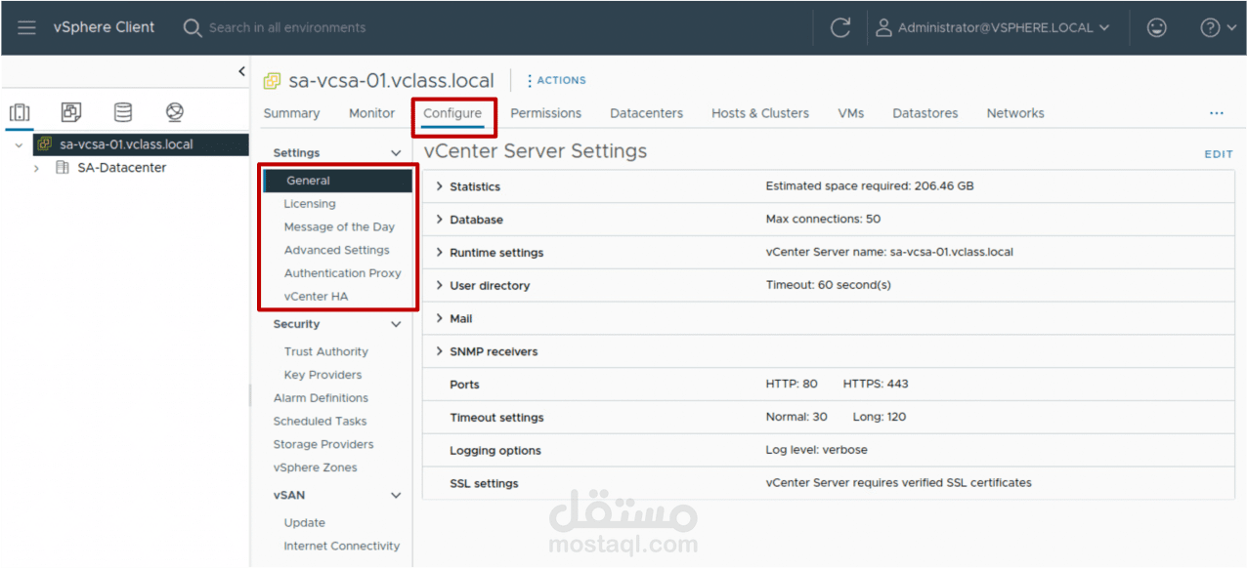This screenshot has height=569, width=1247.
Task: Open Alarm Definitions
Action: pos(321,398)
